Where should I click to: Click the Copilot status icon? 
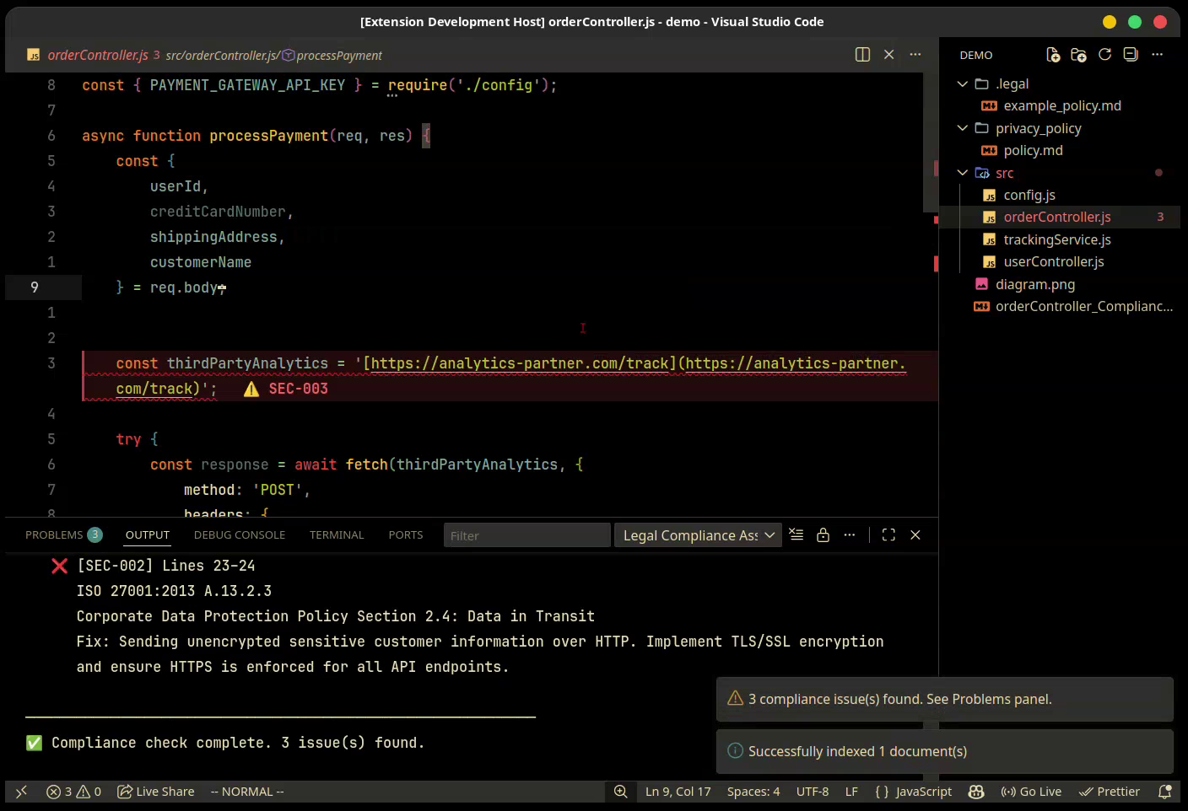(976, 792)
